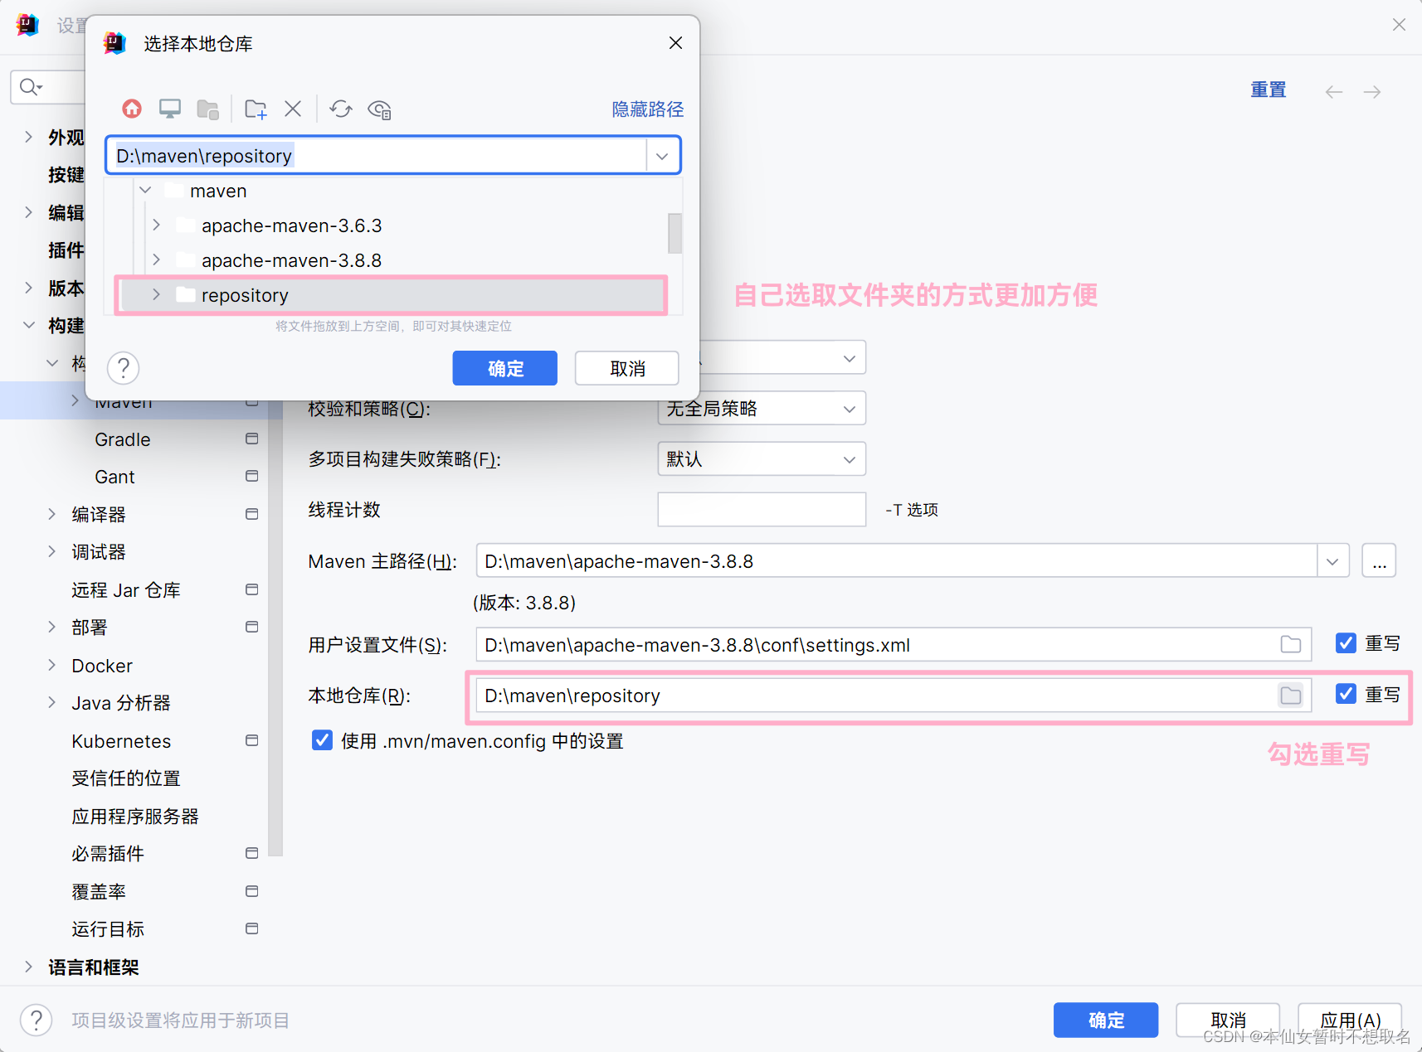Click 重置 link in Settings
1422x1052 pixels.
point(1269,90)
